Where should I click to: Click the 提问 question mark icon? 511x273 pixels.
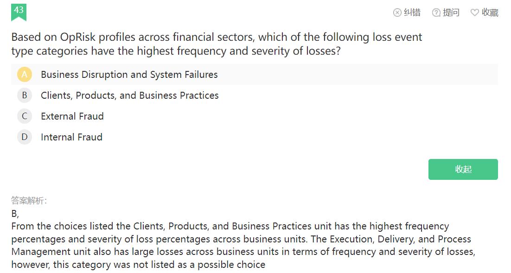[x=436, y=13]
